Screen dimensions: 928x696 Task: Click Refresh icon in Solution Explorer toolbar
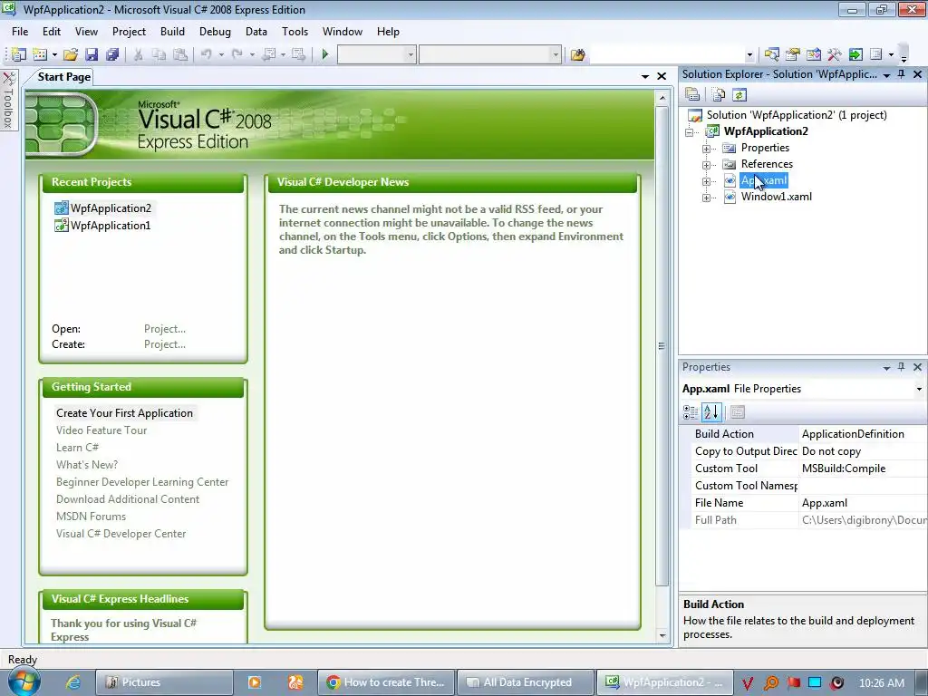[x=739, y=94]
